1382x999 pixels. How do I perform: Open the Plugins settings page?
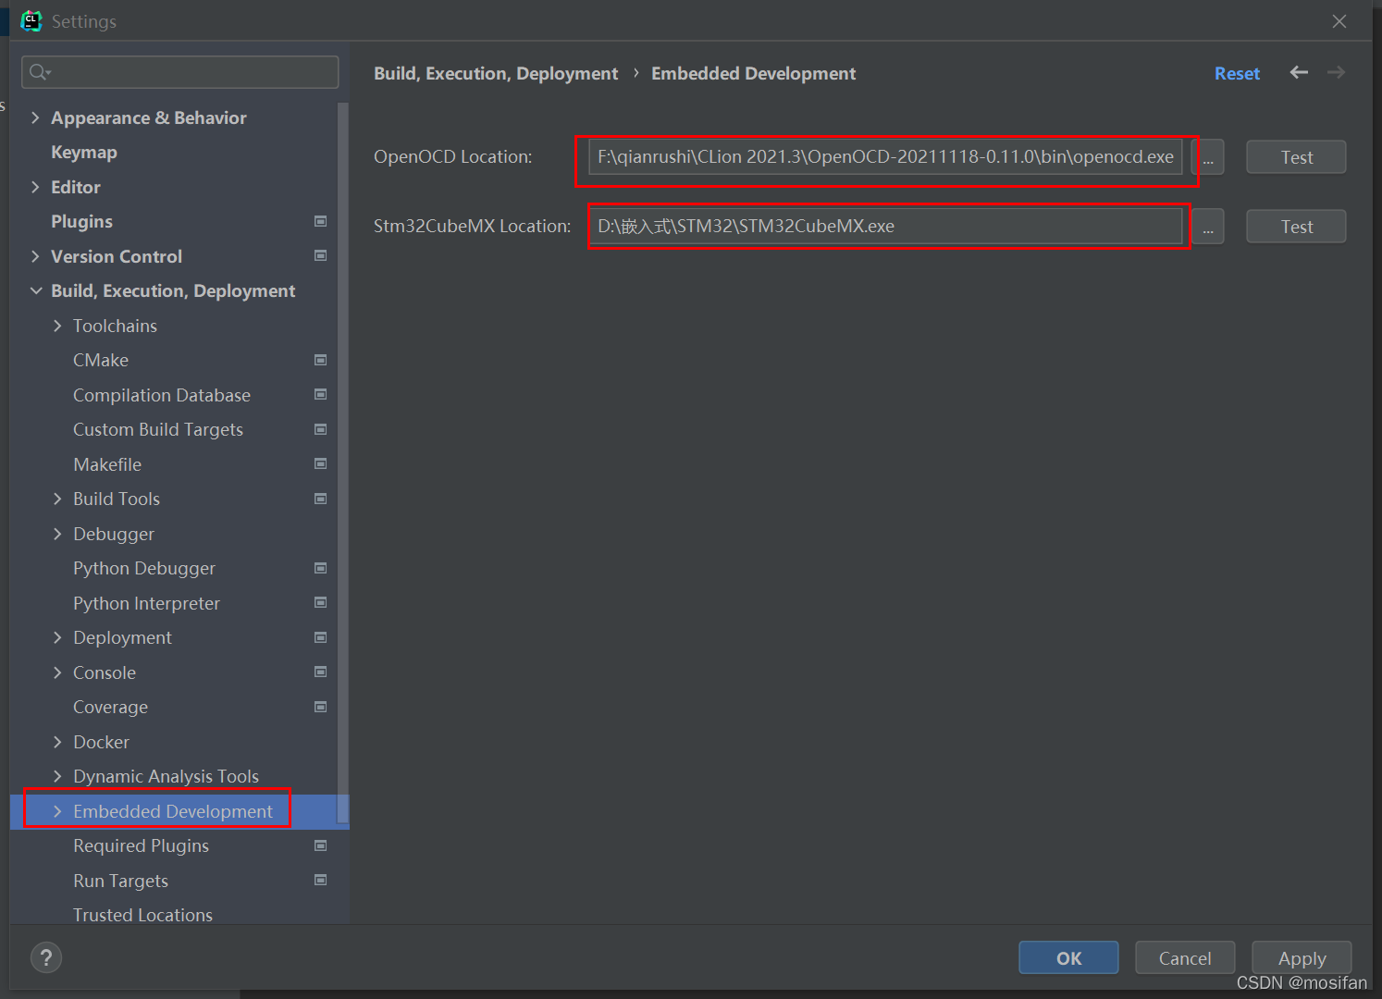tap(81, 222)
